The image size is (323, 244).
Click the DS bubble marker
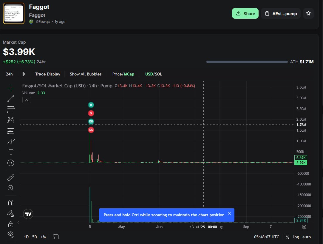pyautogui.click(x=91, y=130)
